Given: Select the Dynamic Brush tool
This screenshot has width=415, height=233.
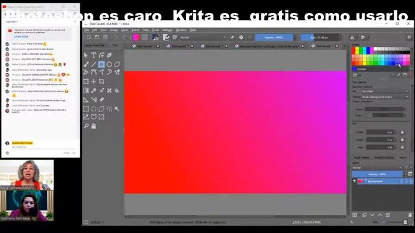Looking at the screenshot, I should 110,72.
